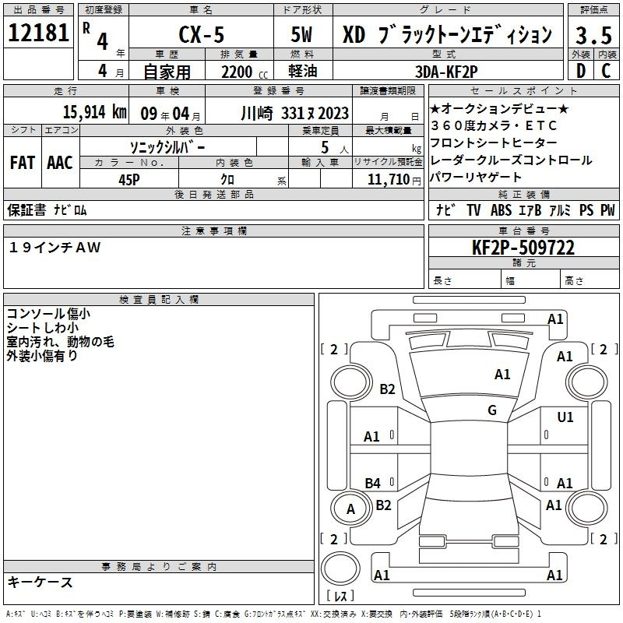
Task: Click the overall score 3.5
Action: (x=593, y=35)
